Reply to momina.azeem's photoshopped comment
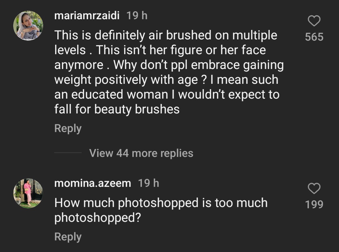Screen dimensions: 339x252 (x=68, y=237)
